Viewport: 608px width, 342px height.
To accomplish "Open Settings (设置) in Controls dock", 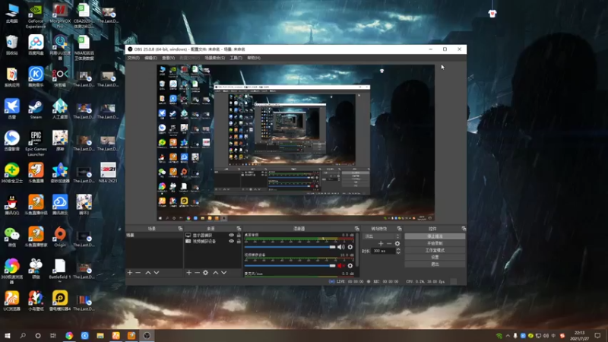I will tap(435, 257).
